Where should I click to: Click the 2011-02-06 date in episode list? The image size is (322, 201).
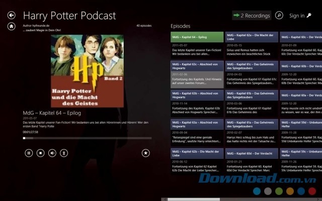[x=180, y=74]
